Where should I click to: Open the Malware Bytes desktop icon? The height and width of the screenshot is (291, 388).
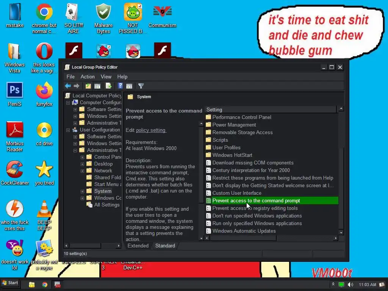103,18
